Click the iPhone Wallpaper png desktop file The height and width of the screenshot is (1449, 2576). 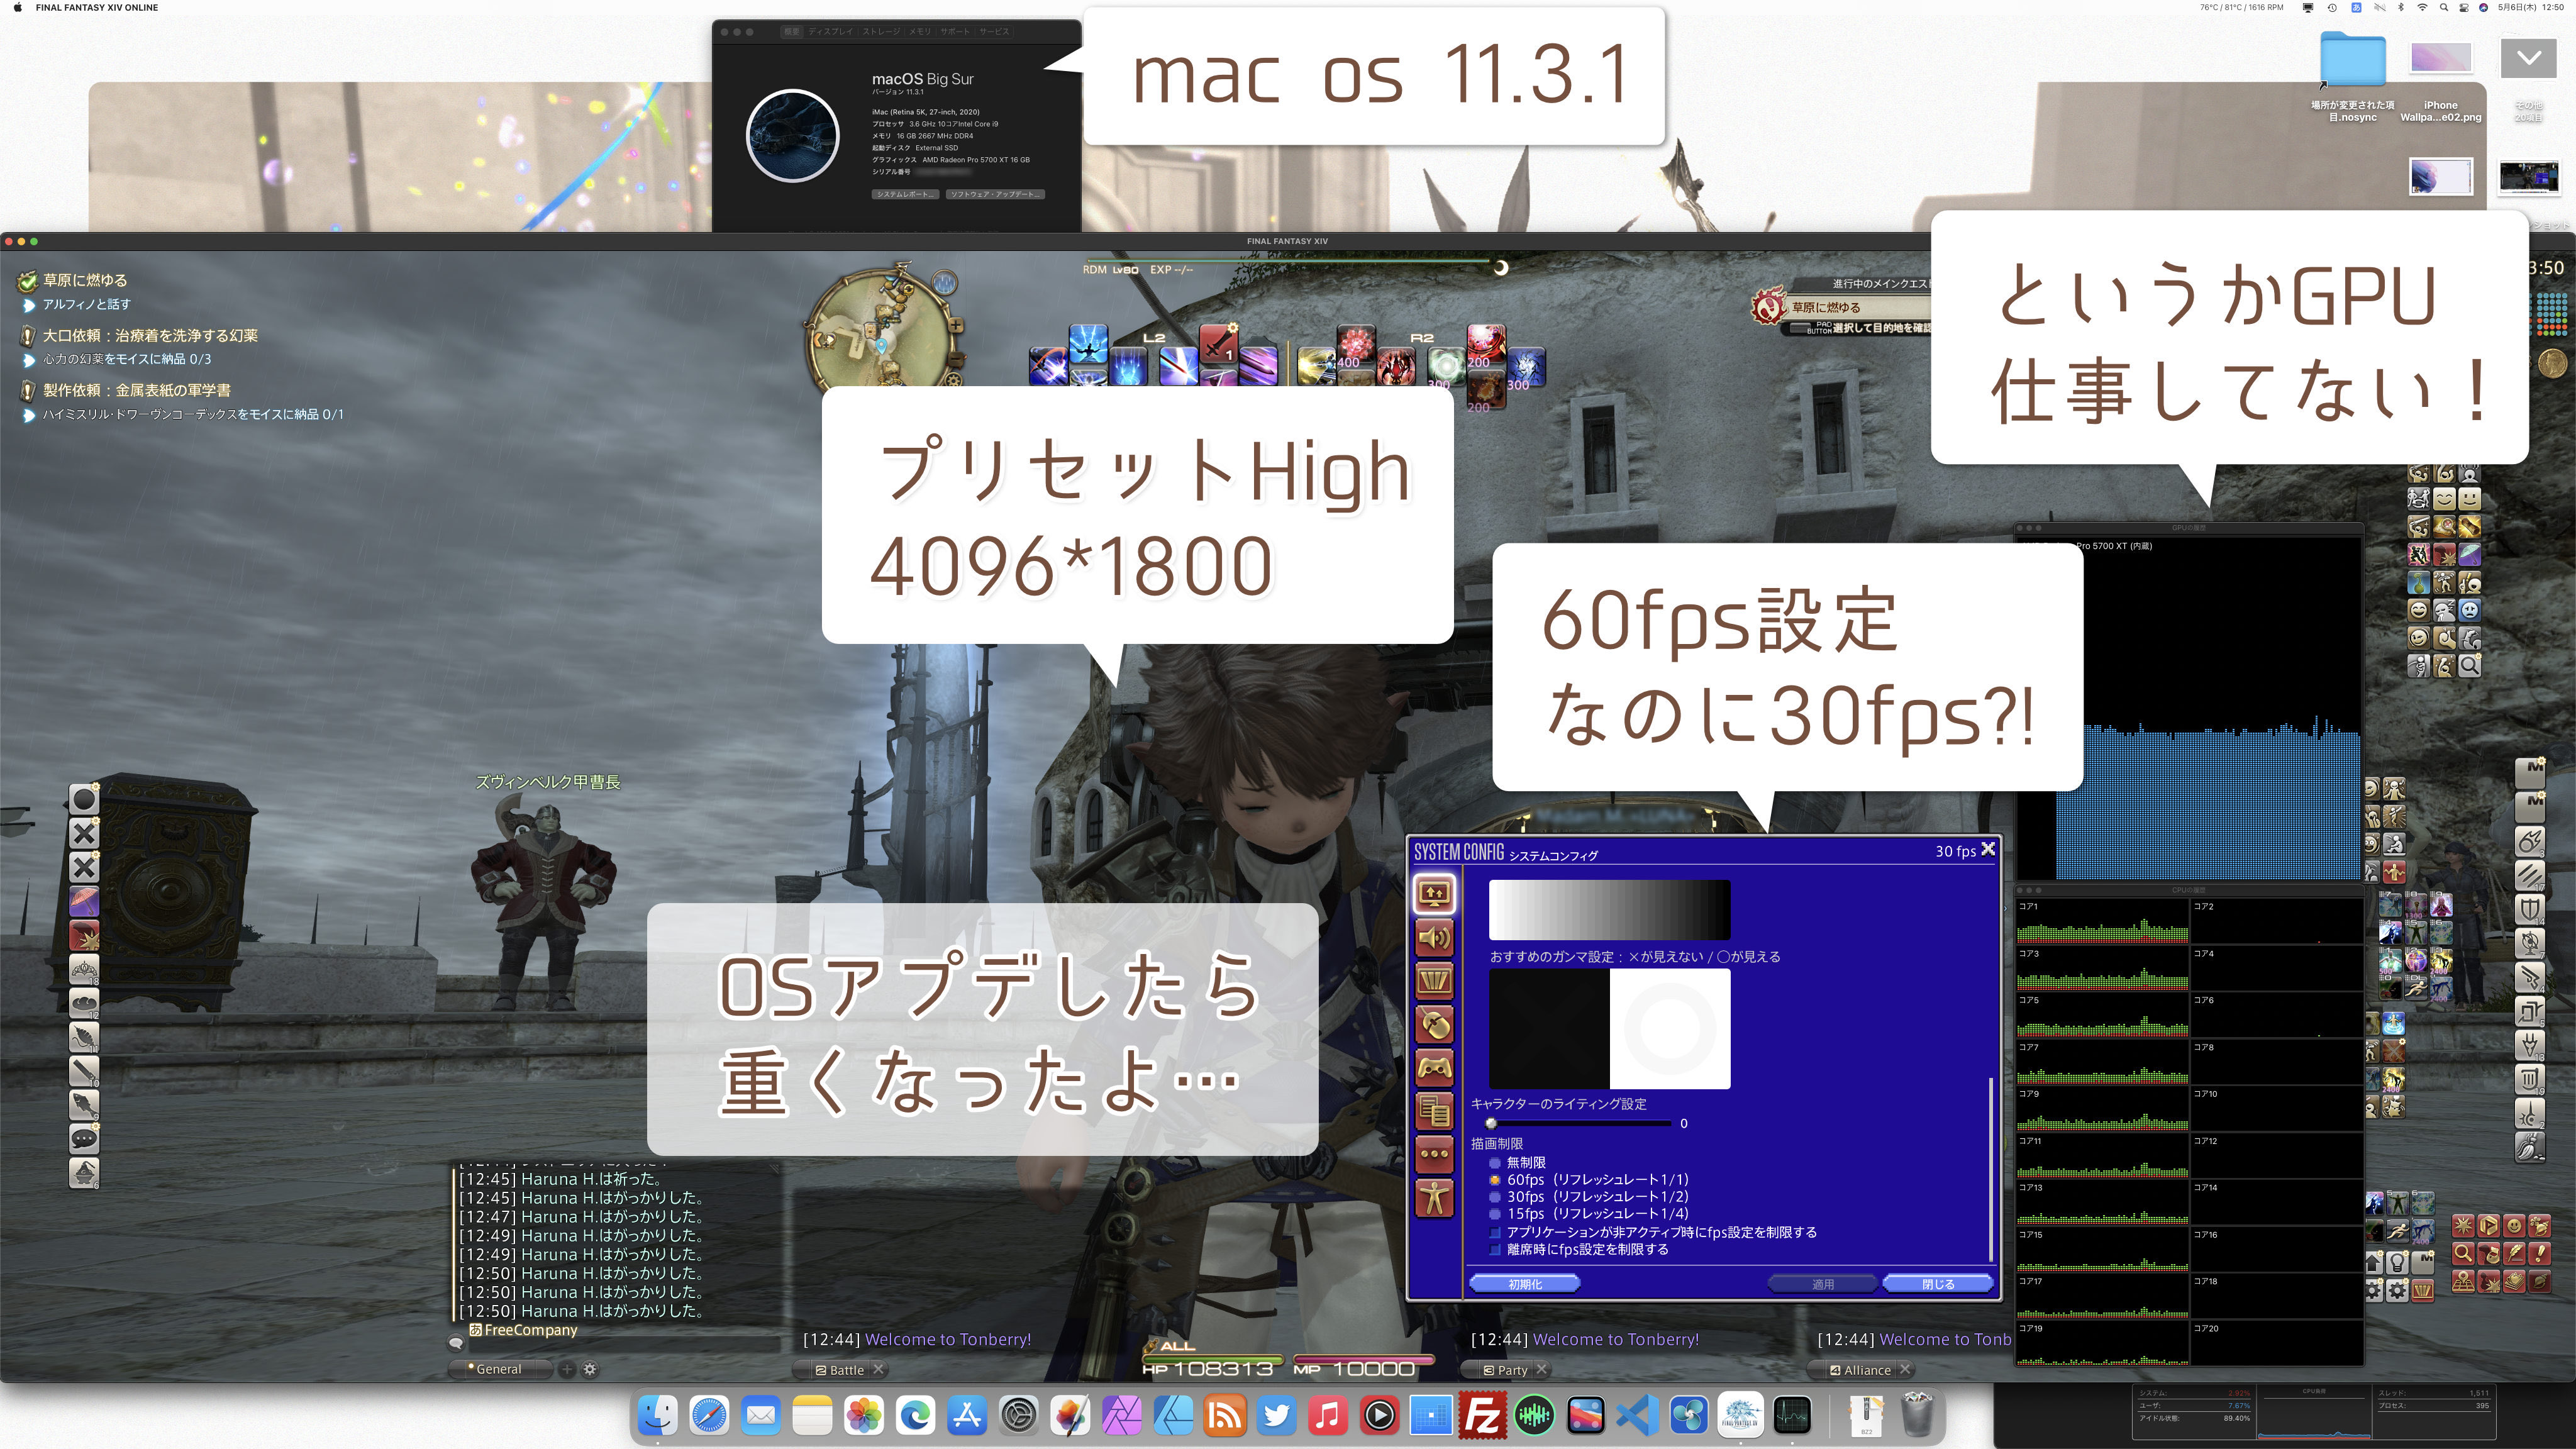click(2440, 82)
